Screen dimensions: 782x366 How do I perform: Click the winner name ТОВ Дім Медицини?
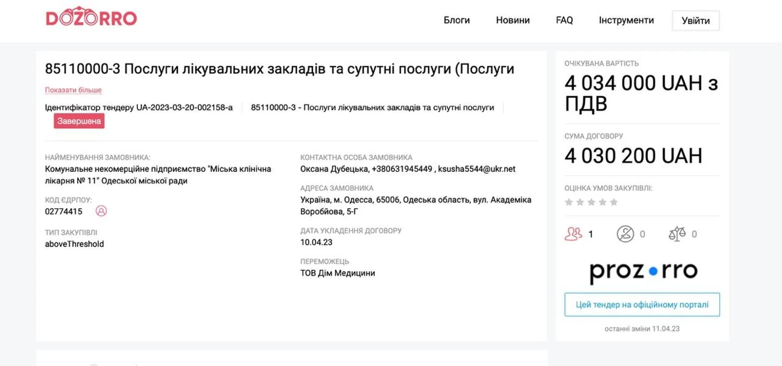tap(337, 273)
